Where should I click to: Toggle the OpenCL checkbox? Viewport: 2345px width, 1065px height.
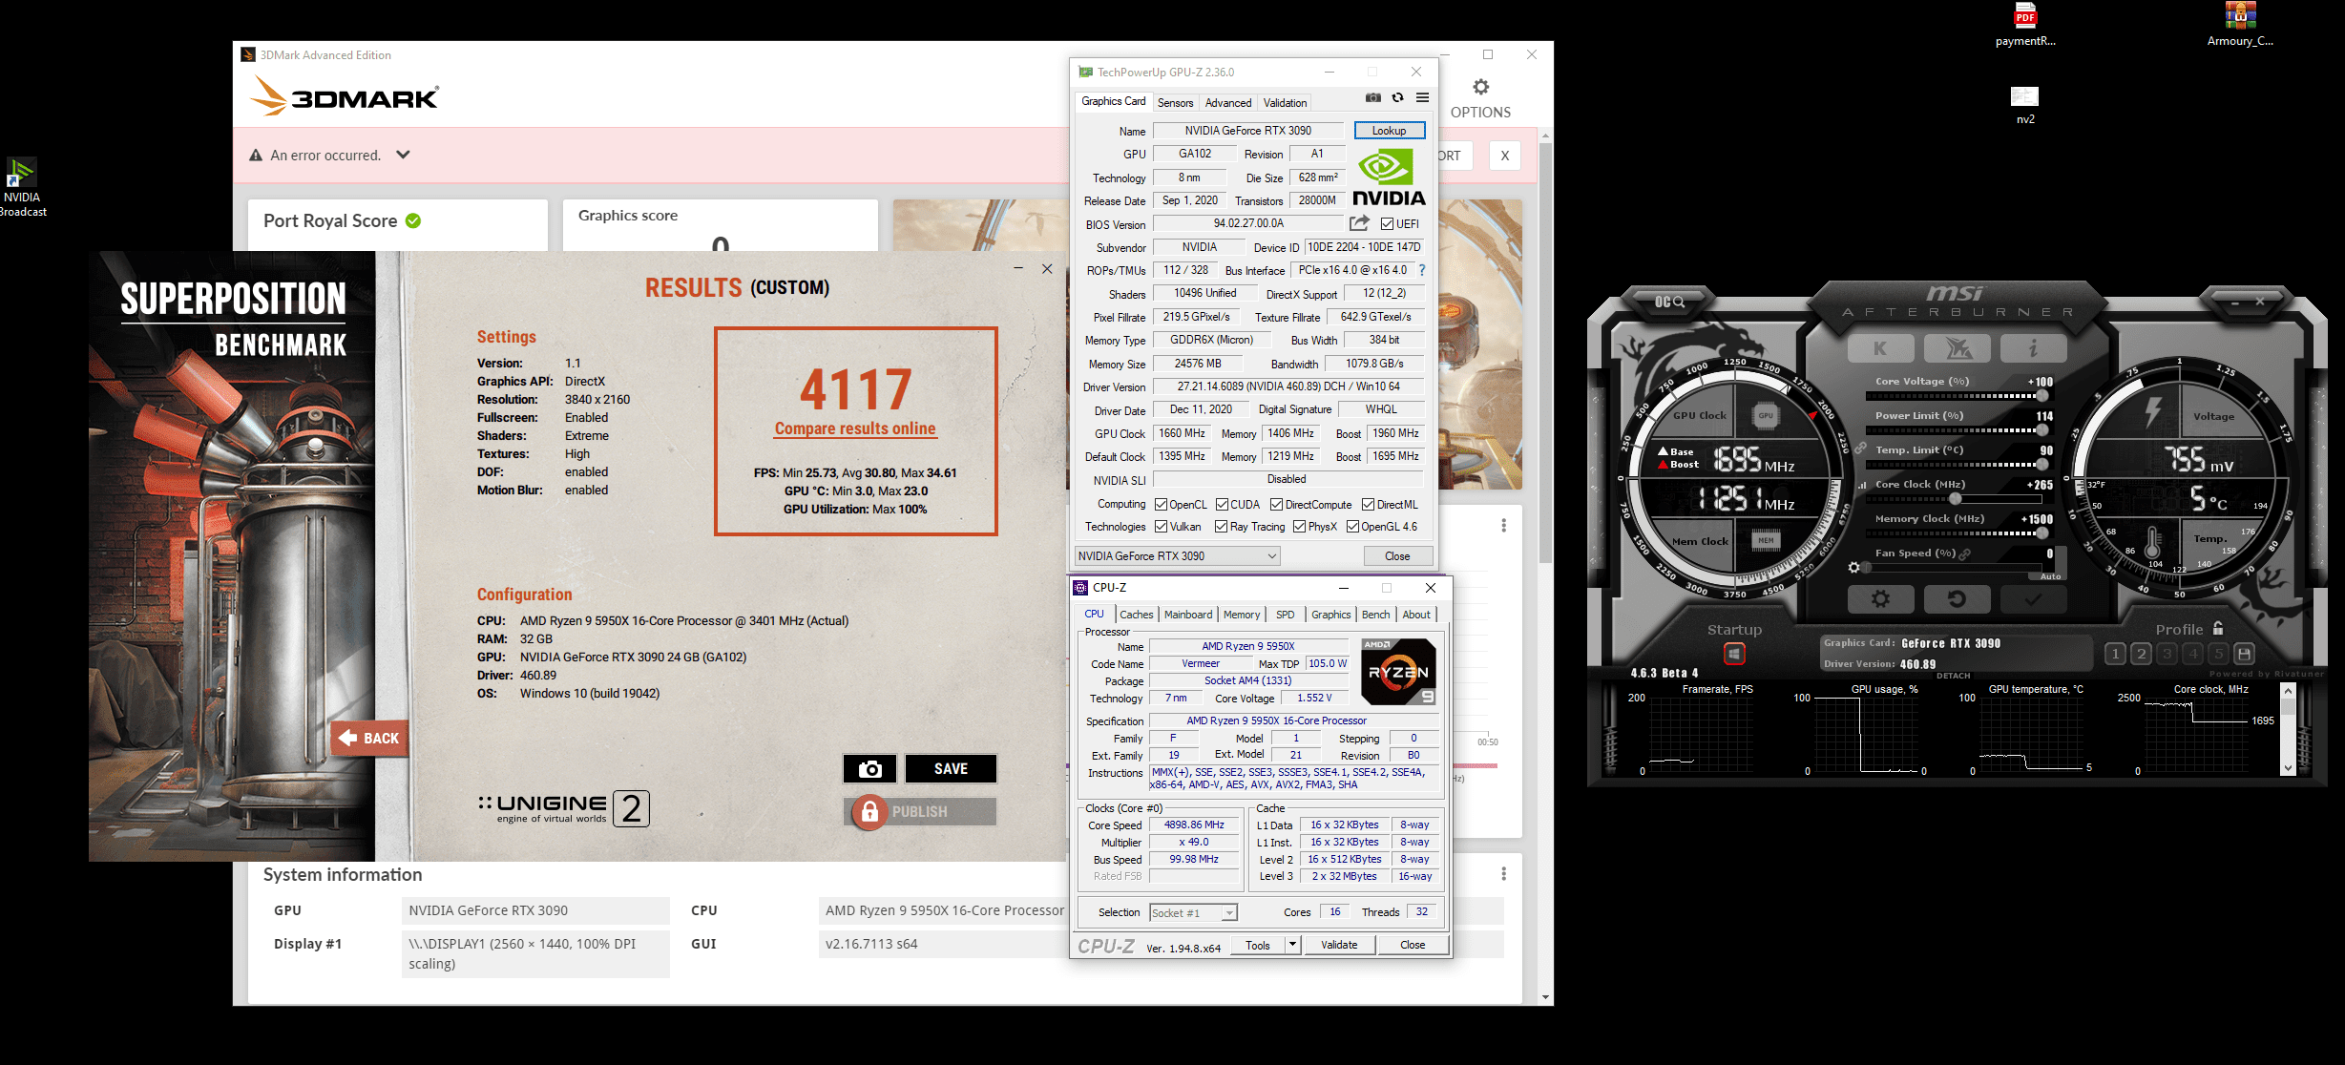pos(1161,505)
